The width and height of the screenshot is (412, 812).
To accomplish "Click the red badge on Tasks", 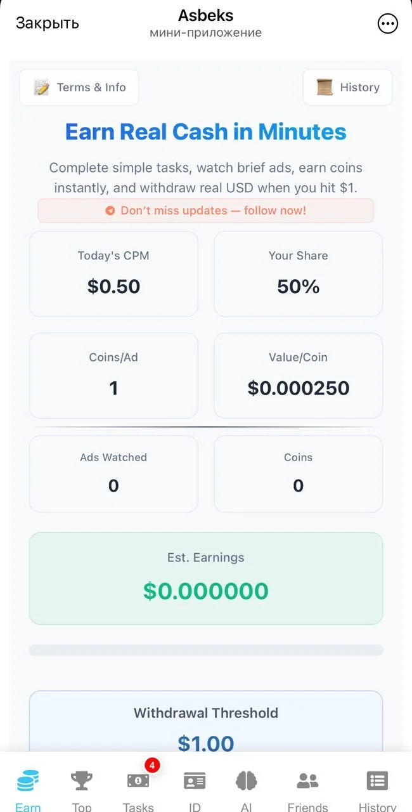I will (x=151, y=765).
